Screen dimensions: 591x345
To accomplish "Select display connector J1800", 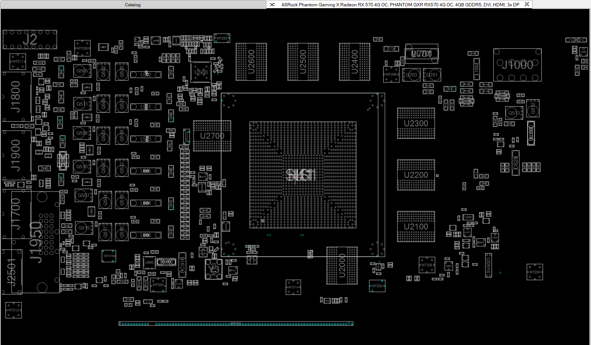I will click(x=16, y=97).
